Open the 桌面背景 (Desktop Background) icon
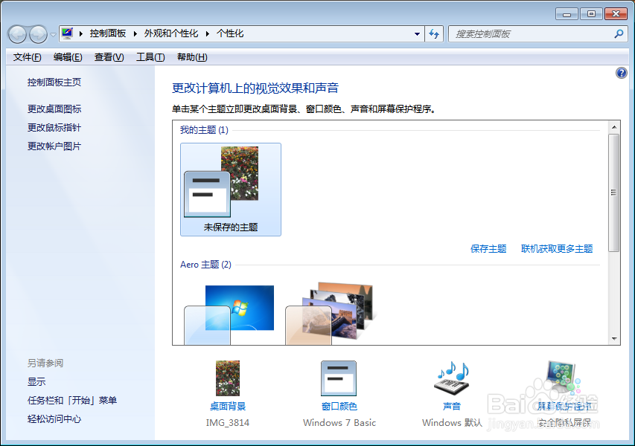Image resolution: width=635 pixels, height=446 pixels. click(227, 379)
